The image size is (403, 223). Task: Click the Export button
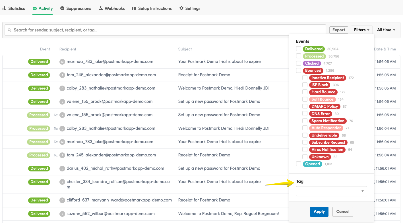pos(338,30)
